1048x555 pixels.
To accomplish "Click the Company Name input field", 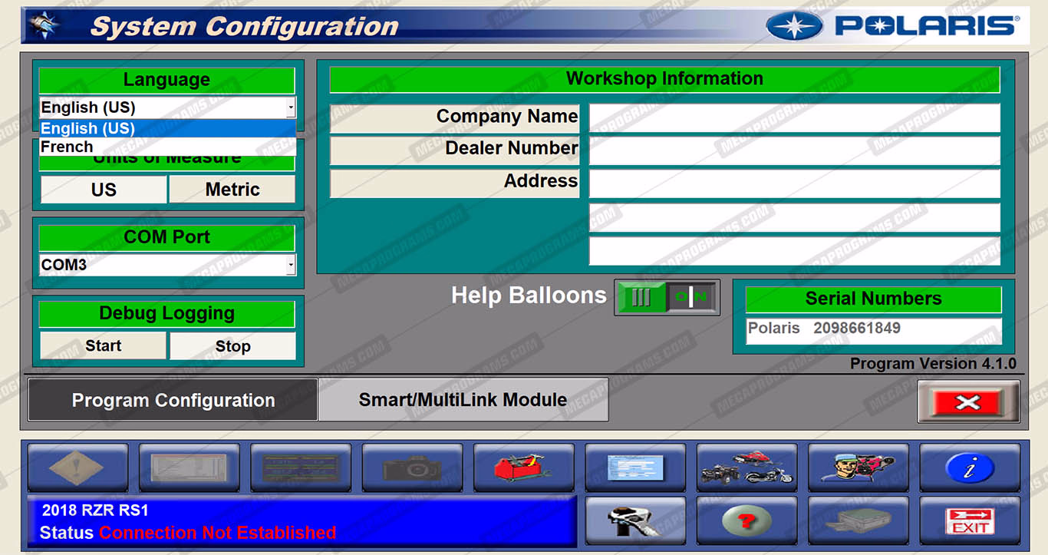I will pyautogui.click(x=794, y=118).
